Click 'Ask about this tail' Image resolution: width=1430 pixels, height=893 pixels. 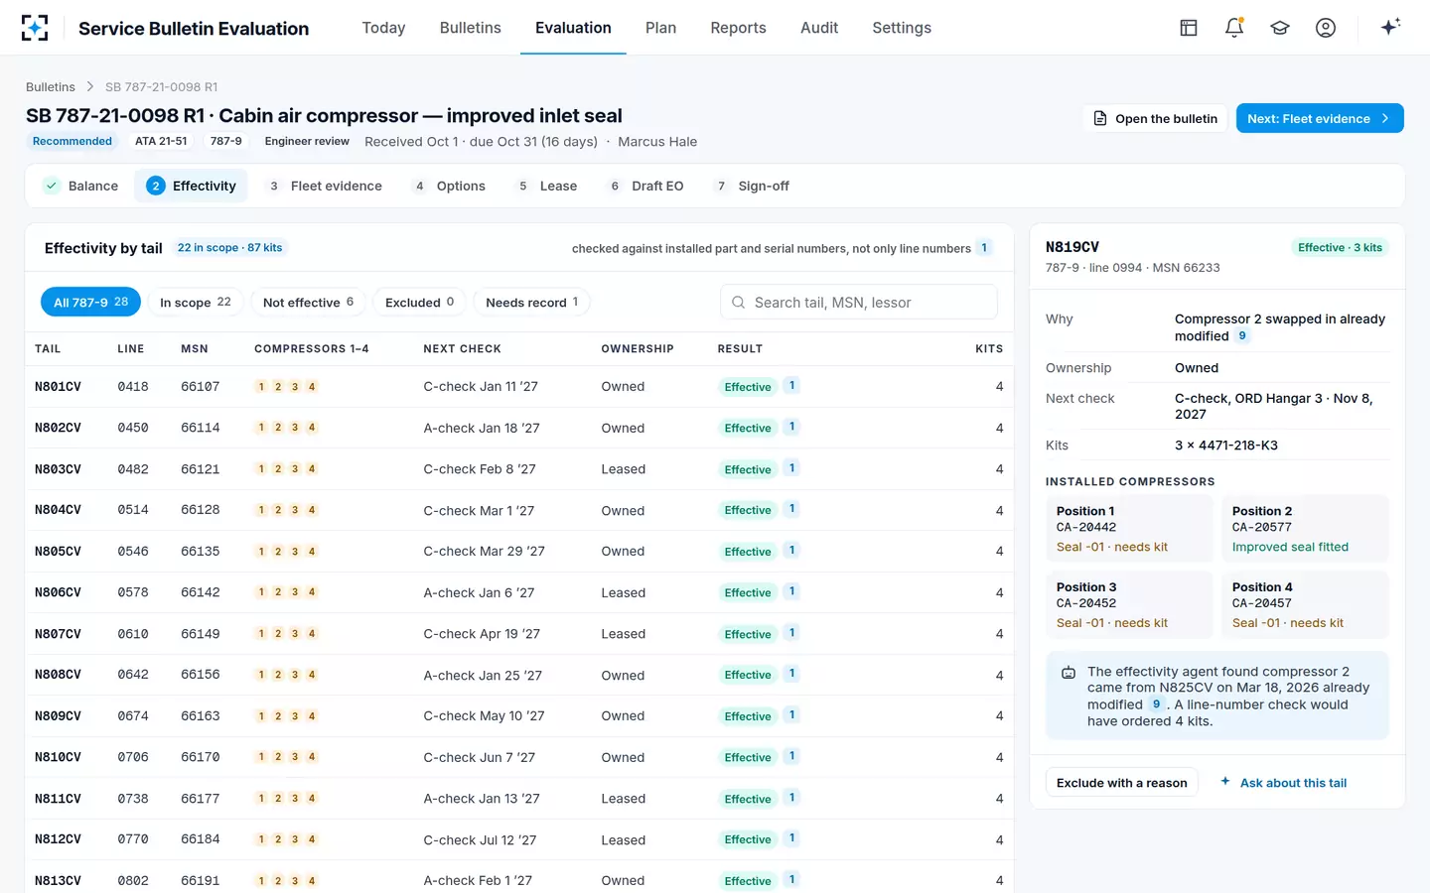tap(1283, 783)
